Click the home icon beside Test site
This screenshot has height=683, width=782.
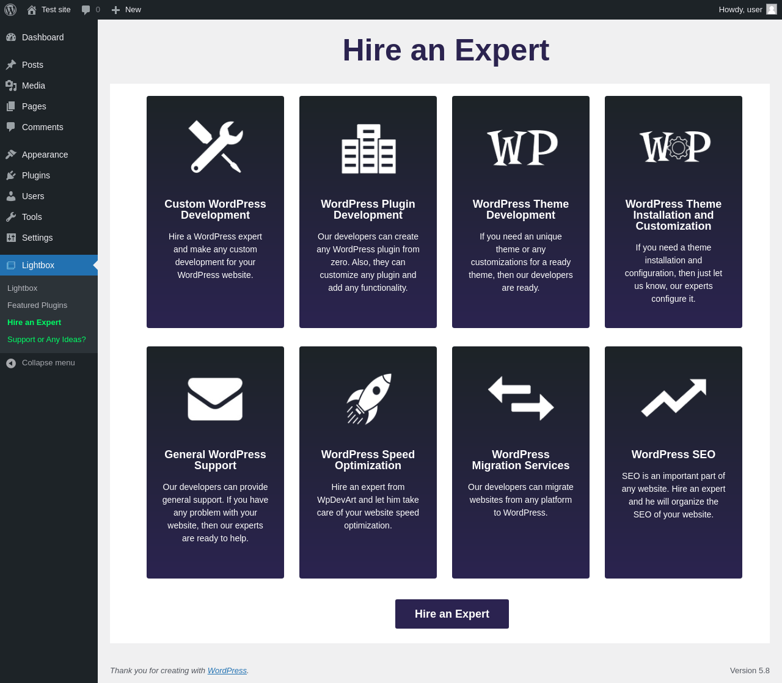click(32, 10)
